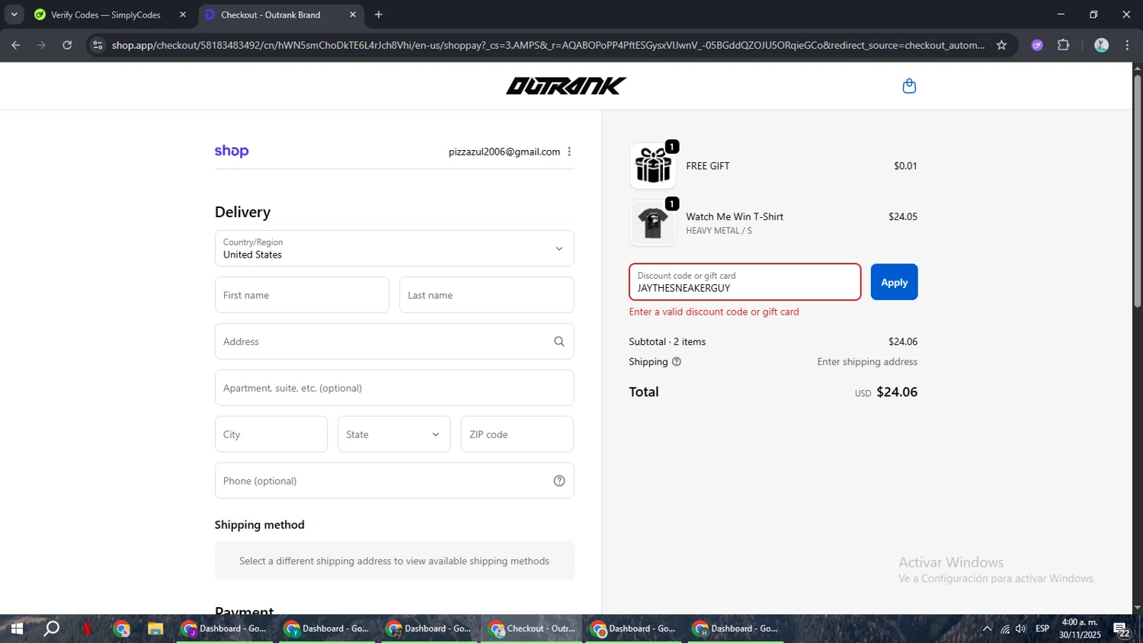Switch to Checkout - Outr... taskbar window
The image size is (1143, 643).
click(533, 629)
